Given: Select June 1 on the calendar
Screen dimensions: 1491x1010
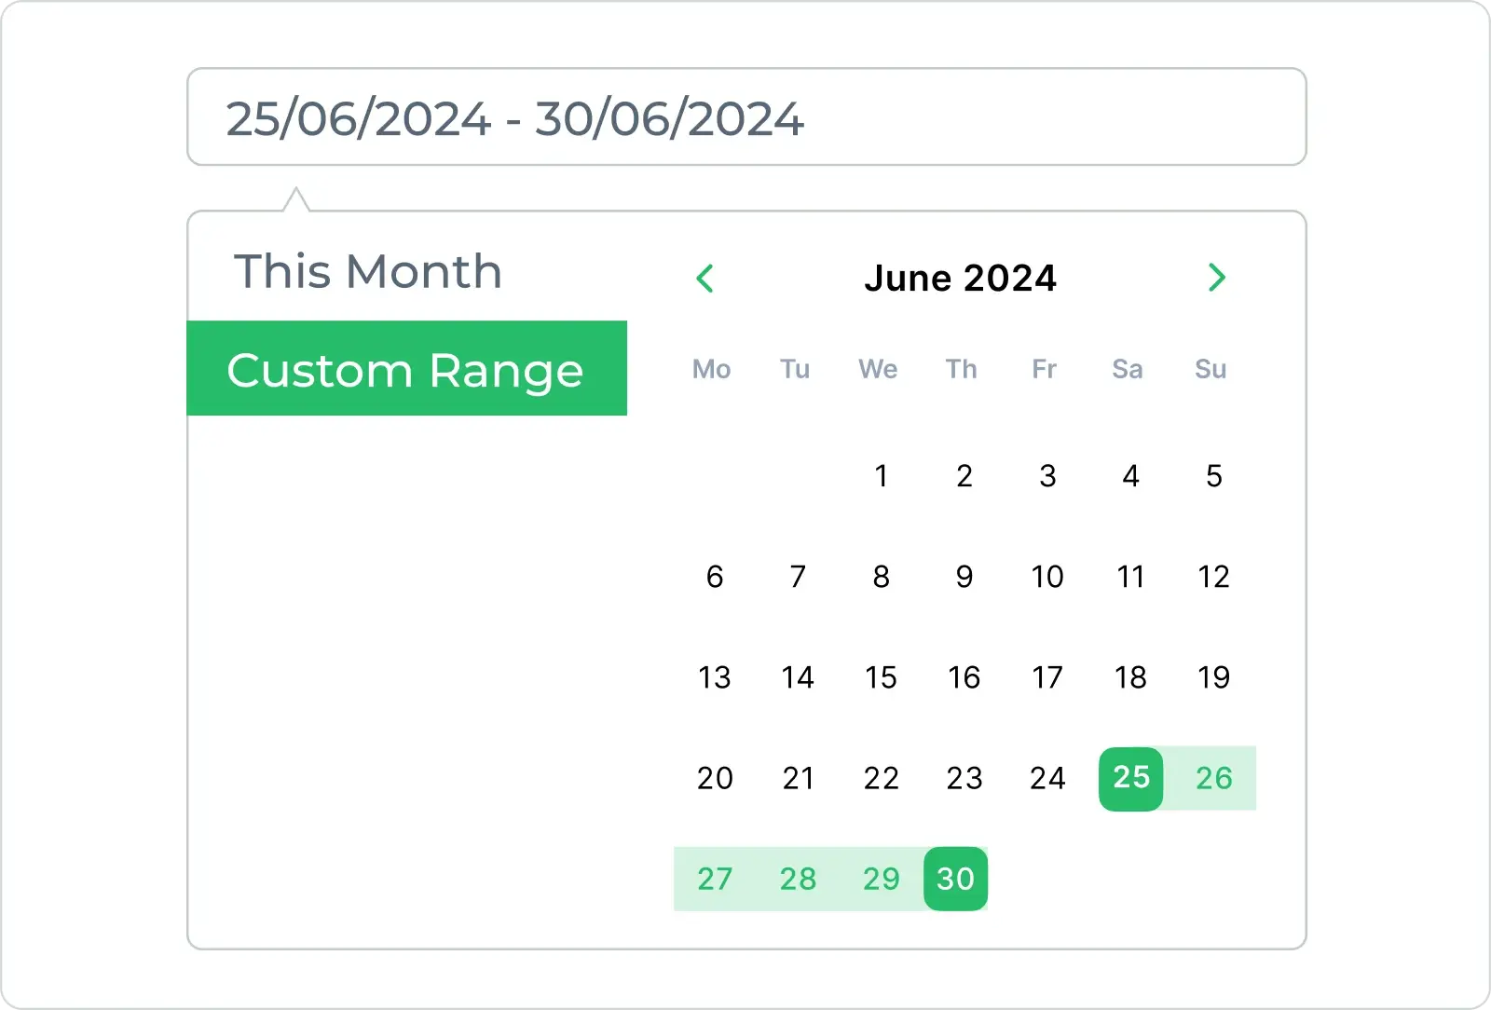Looking at the screenshot, I should point(881,476).
